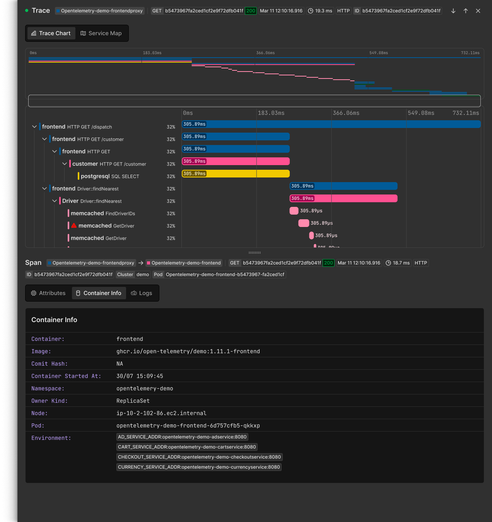Click the arrow icon between span services
Screen dimensions: 492x522
coord(141,263)
